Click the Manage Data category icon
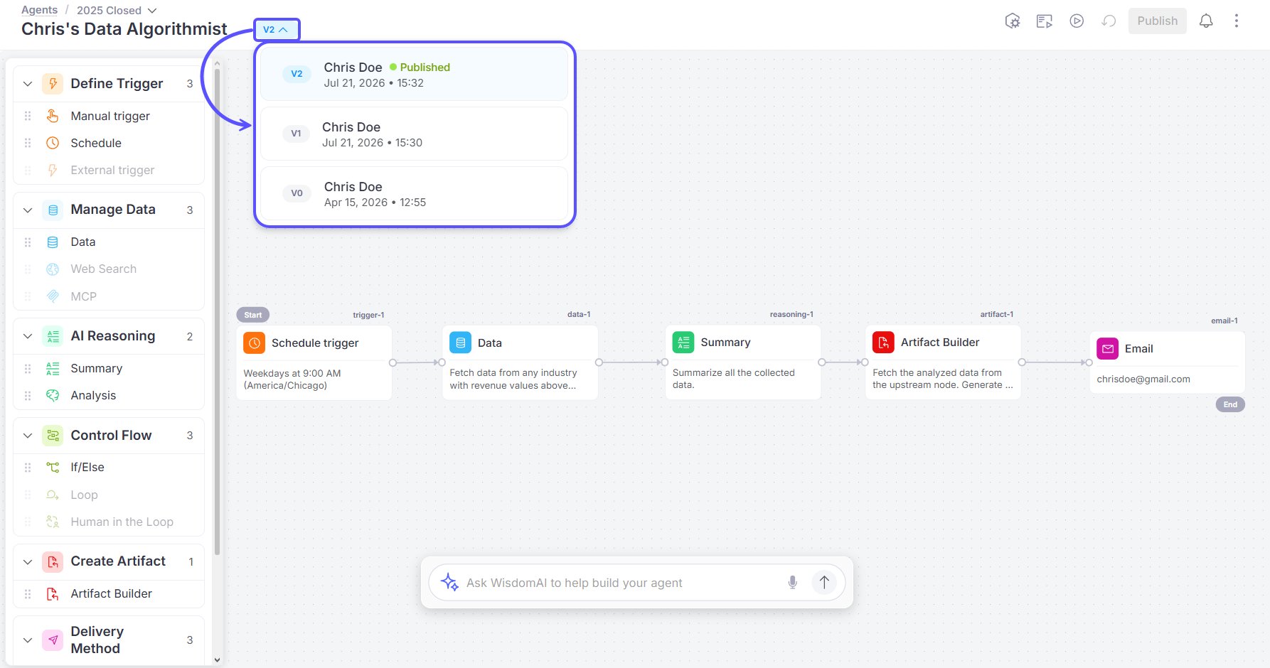 [53, 210]
